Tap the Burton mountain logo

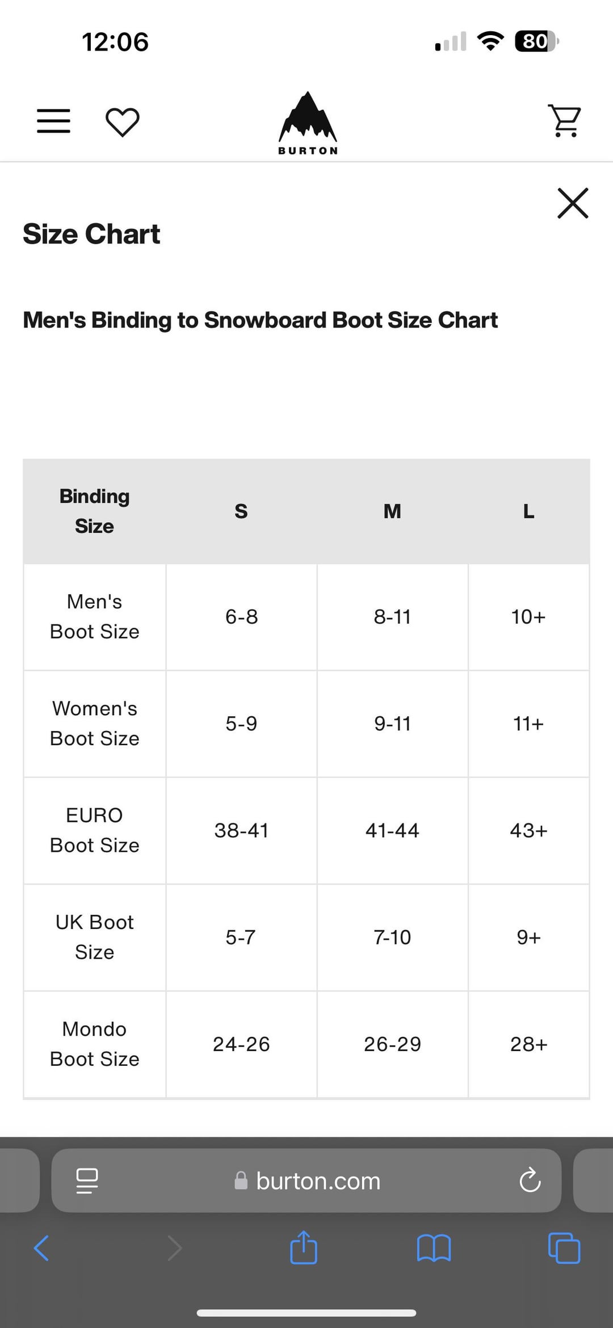click(308, 123)
